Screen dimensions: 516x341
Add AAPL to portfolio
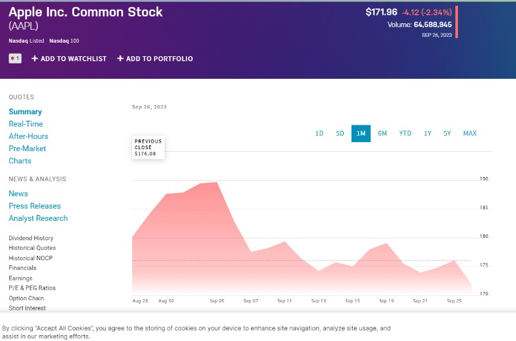point(155,59)
